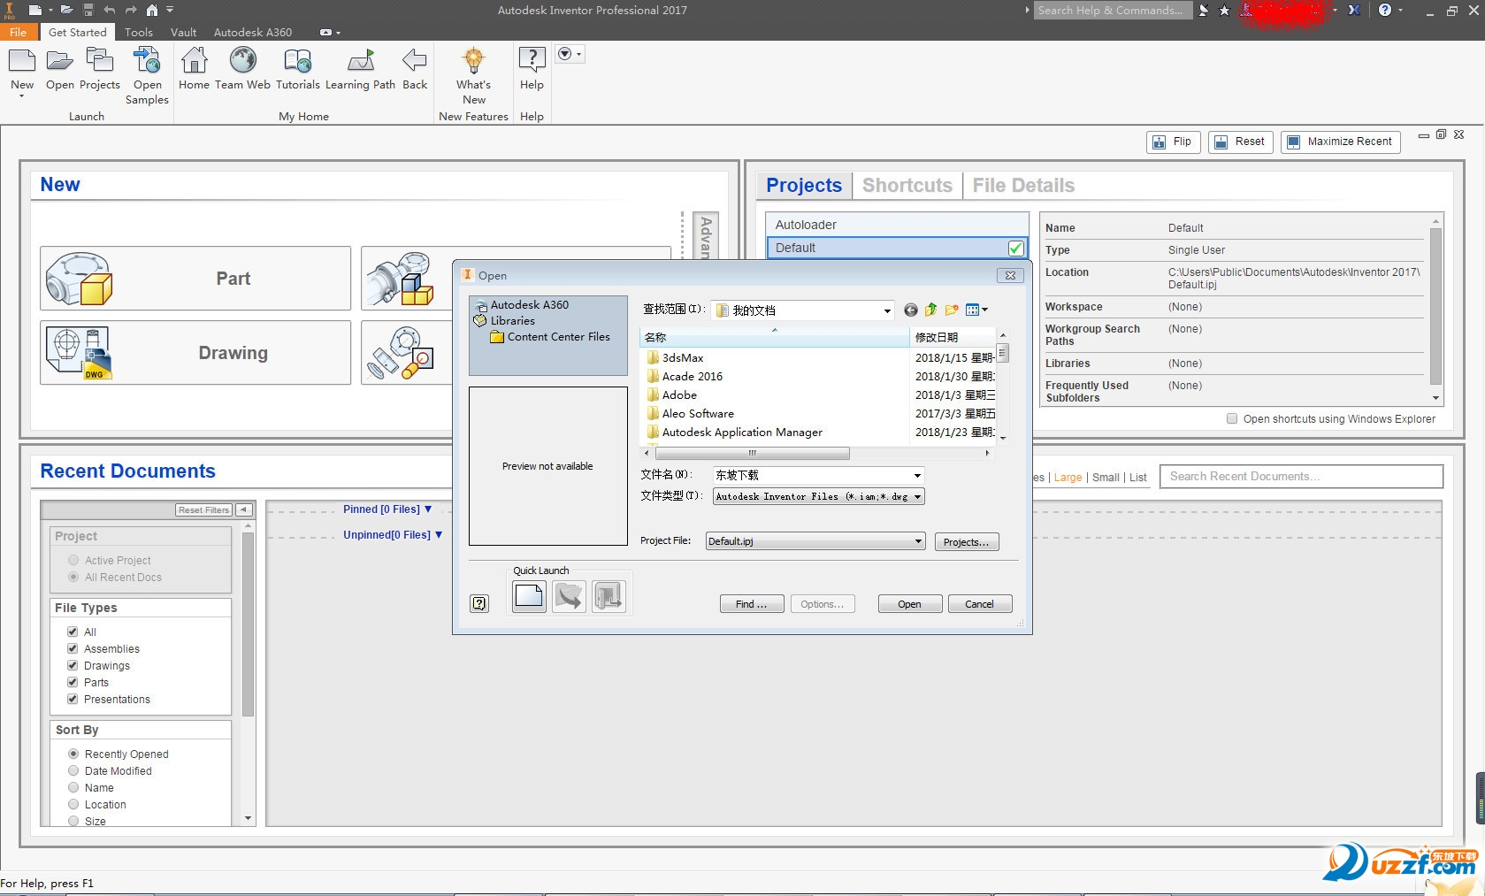1485x896 pixels.
Task: Click the Back arrow icon
Action: (x=414, y=61)
